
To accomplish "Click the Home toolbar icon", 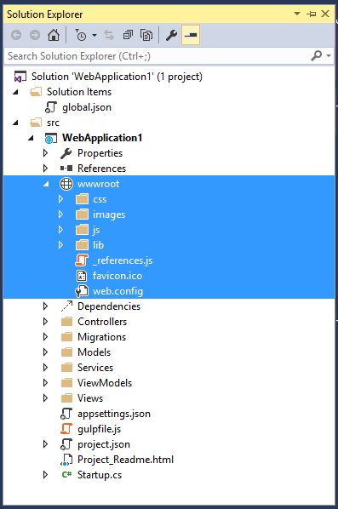I will pyautogui.click(x=54, y=35).
